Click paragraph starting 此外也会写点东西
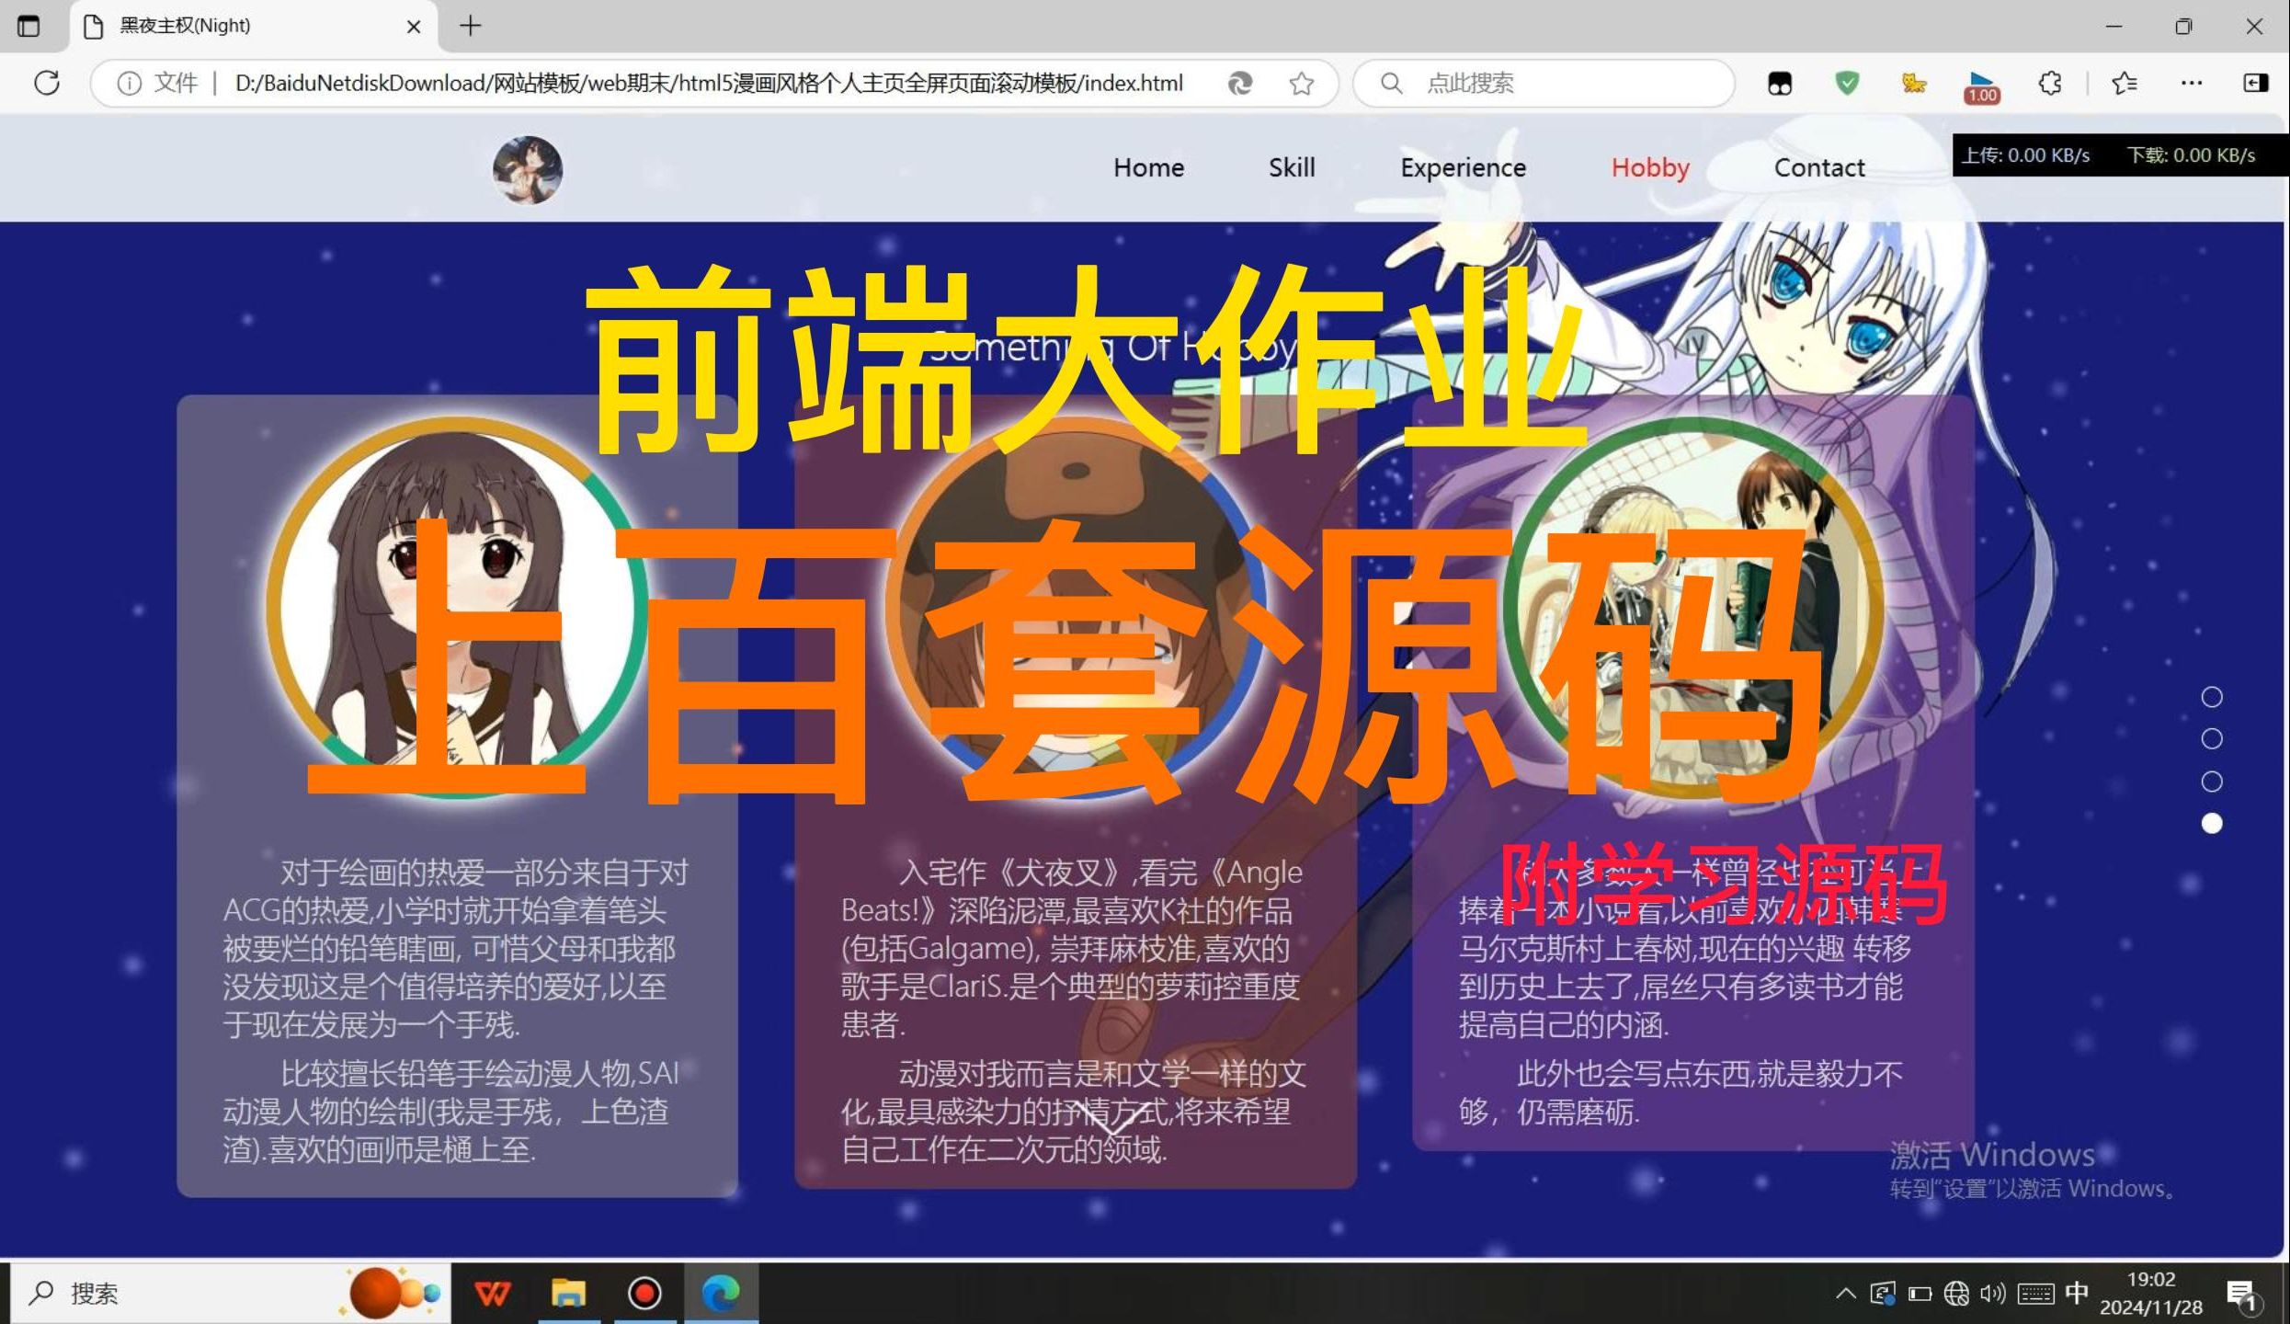The image size is (2290, 1324). 1680,1092
